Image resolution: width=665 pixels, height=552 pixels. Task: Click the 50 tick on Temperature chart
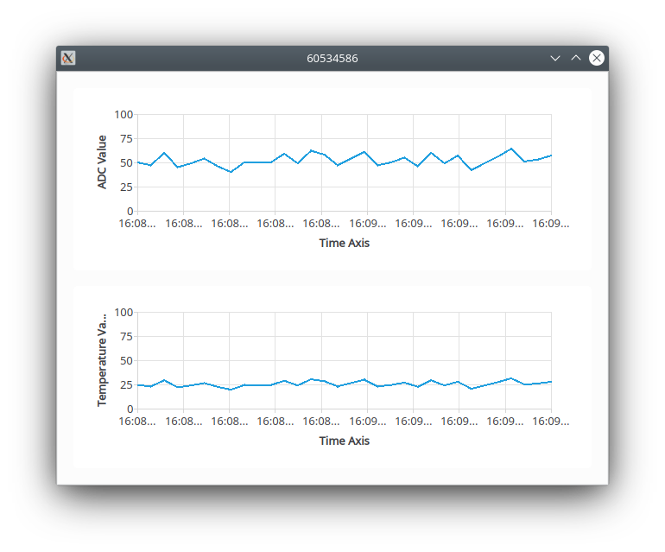(126, 361)
